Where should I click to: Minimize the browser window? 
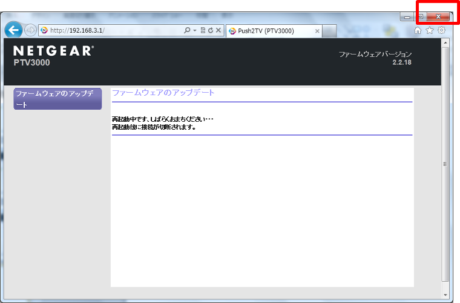point(407,17)
